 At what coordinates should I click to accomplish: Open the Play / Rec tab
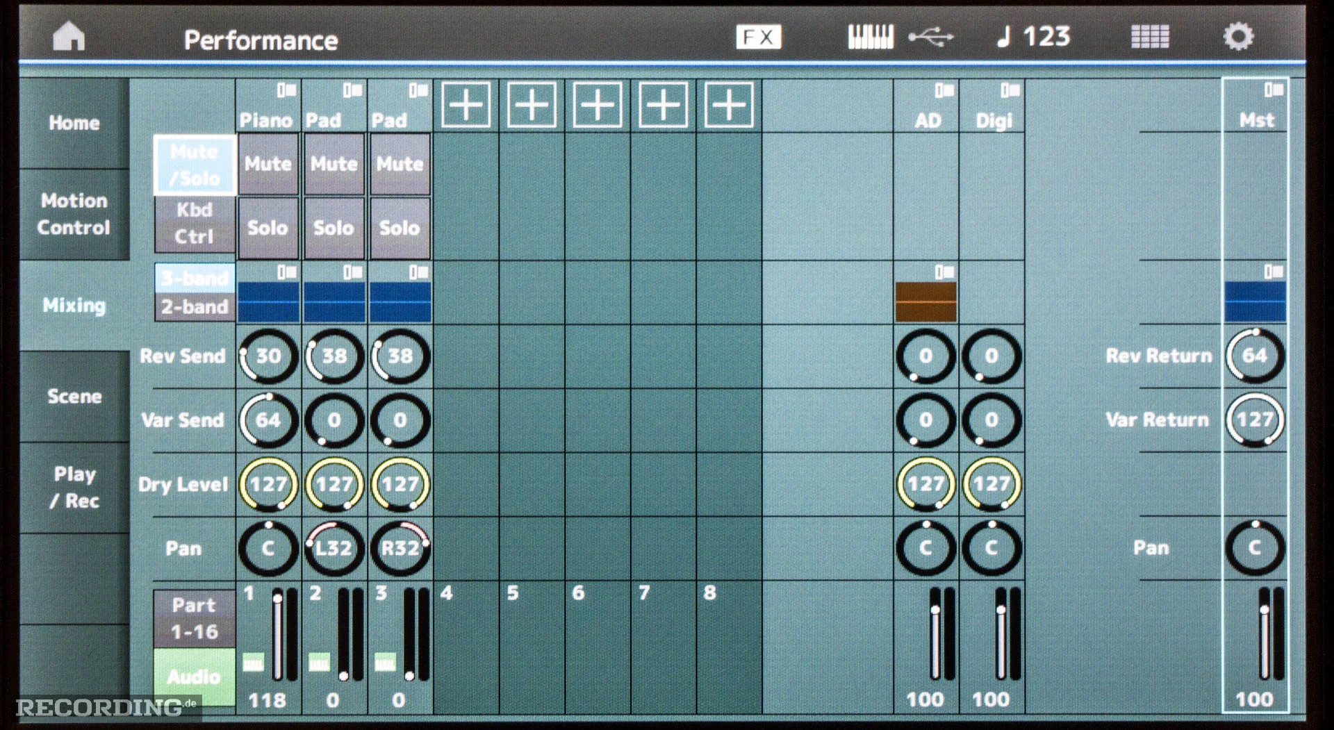[74, 488]
